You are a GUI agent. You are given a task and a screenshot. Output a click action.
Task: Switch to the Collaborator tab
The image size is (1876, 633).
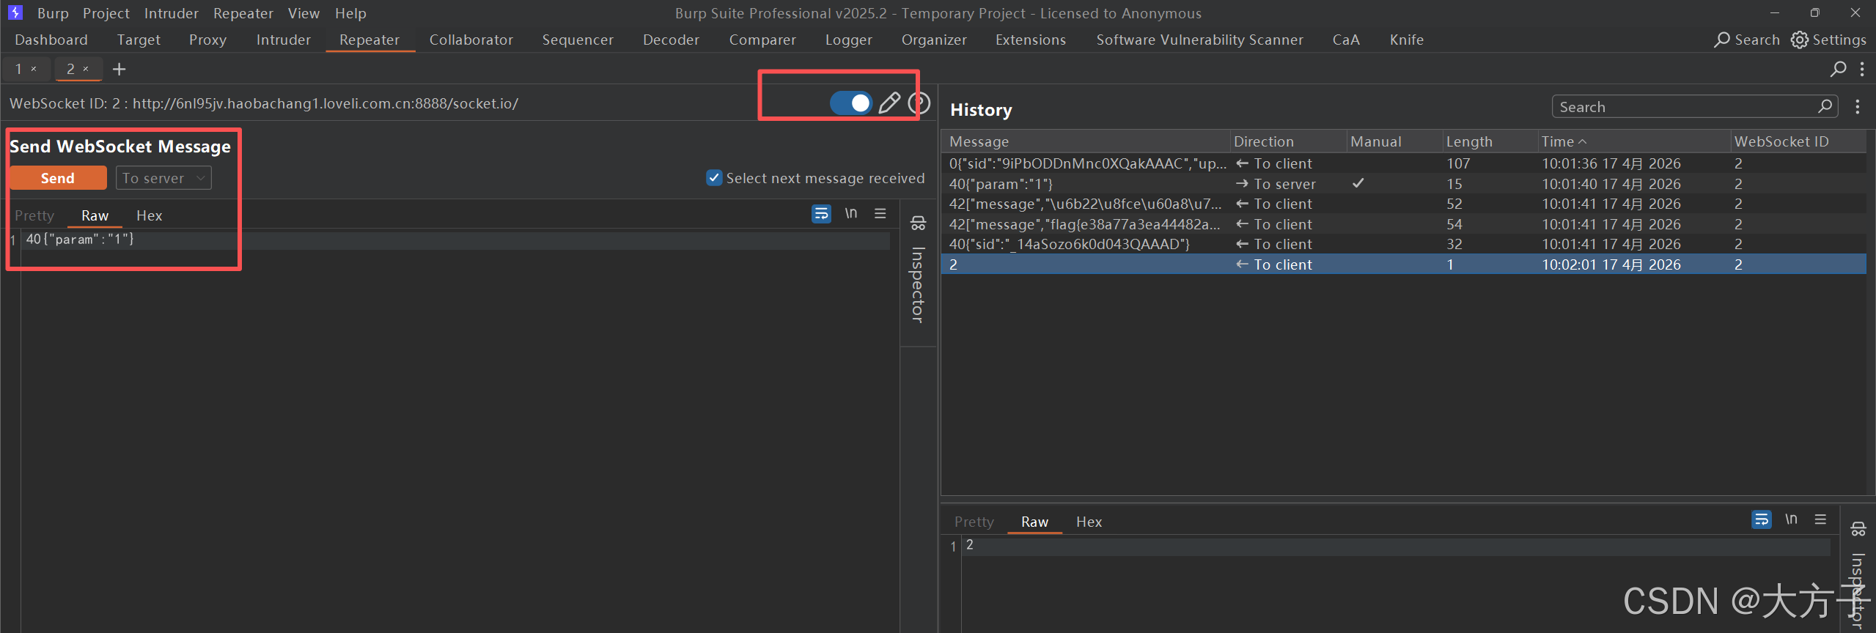(471, 40)
